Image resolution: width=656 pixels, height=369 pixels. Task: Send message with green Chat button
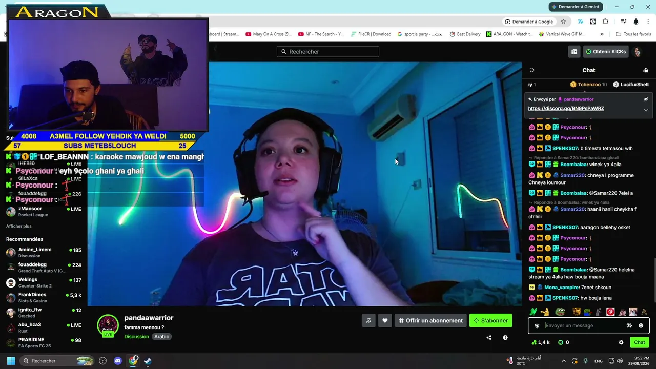tap(640, 342)
